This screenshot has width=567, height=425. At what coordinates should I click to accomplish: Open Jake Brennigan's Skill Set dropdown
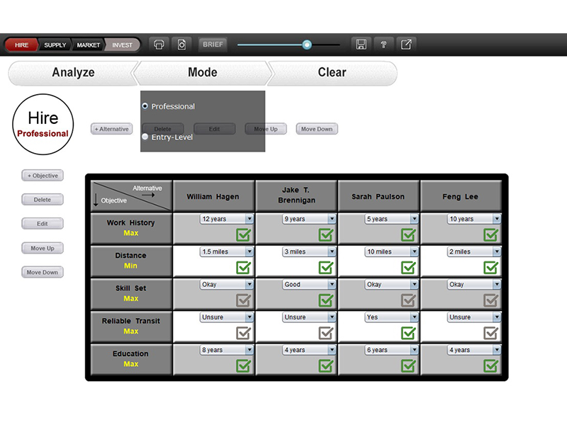pyautogui.click(x=309, y=285)
